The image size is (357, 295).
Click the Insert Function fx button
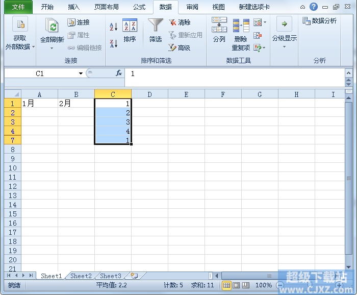(x=119, y=73)
